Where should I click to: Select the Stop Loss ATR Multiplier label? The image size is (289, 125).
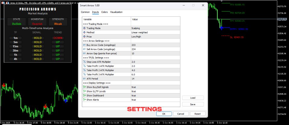pos(99,62)
